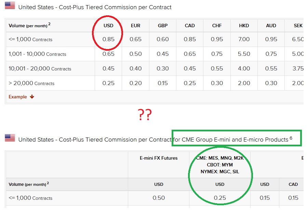Click CHF 0.55 in the 10,001 - 20,000 row
Viewport: 307px width, 210px height.
pyautogui.click(x=217, y=68)
